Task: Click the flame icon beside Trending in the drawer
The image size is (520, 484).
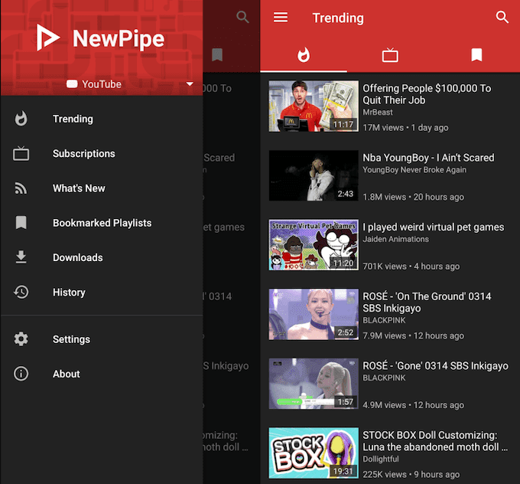Action: click(21, 119)
